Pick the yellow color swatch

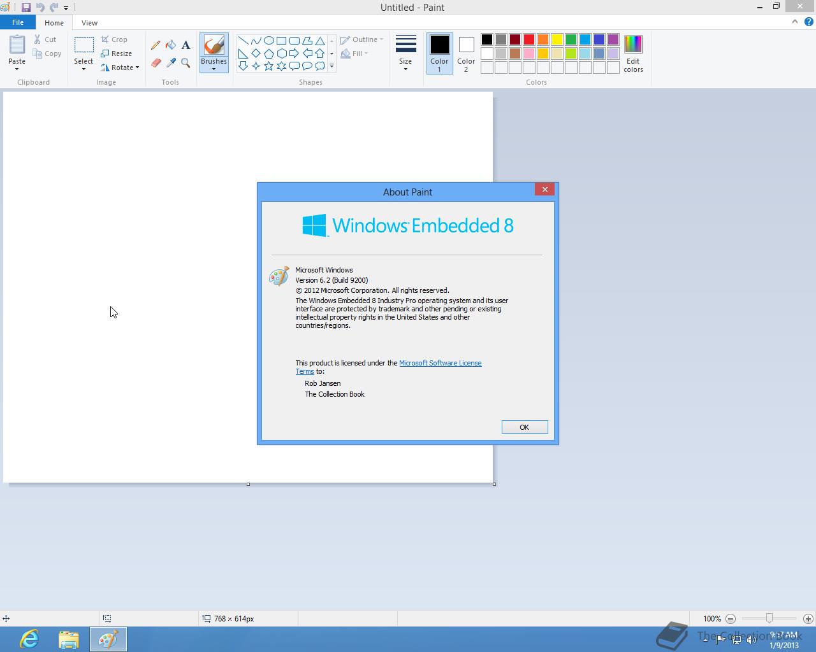(x=557, y=39)
